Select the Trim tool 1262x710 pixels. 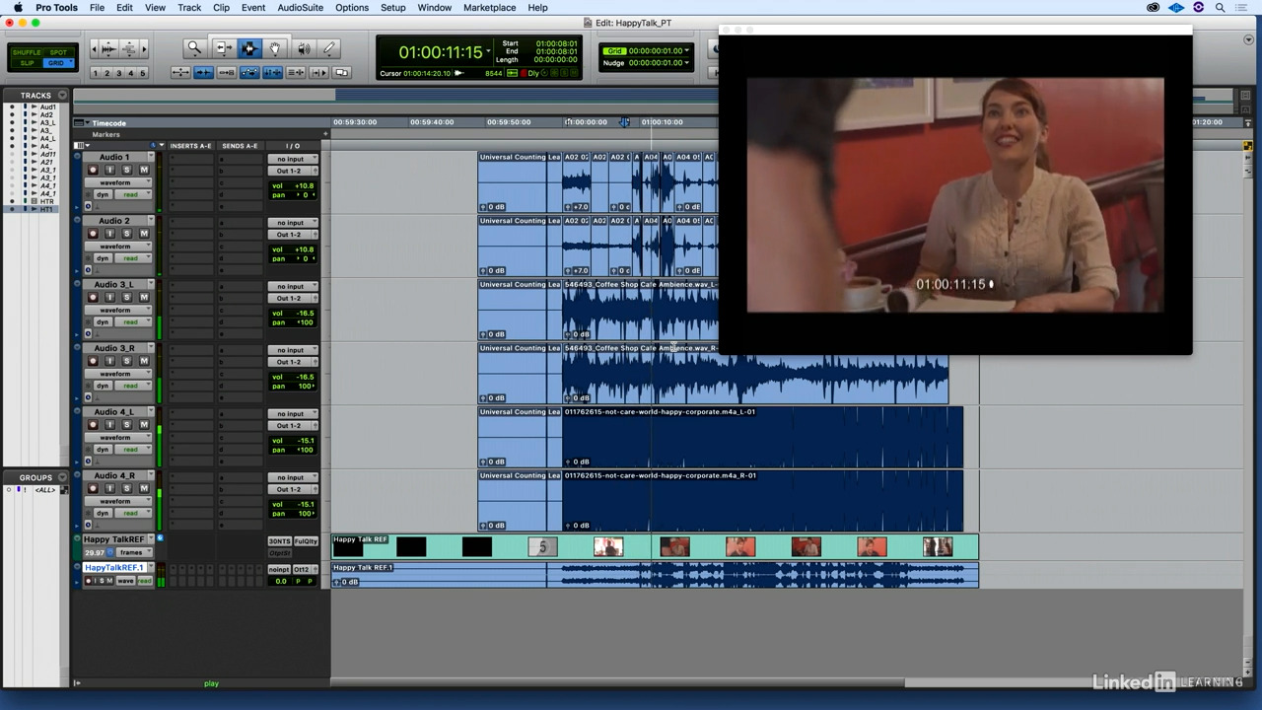[223, 48]
